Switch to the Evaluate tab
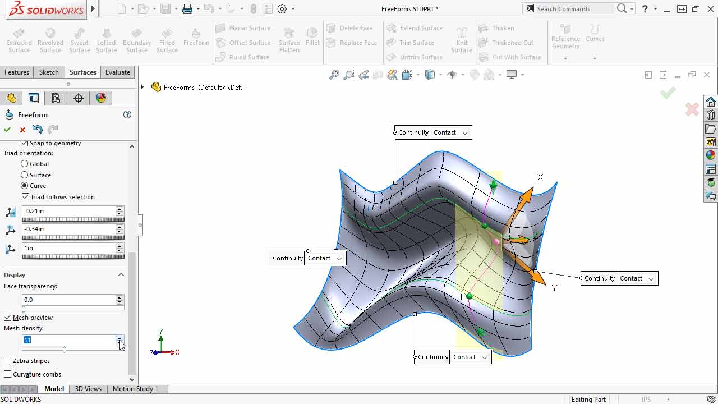Screen dimensions: 718x404 click(117, 72)
